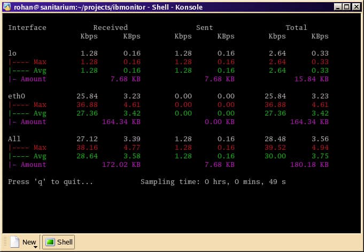Click the blank page icon beside New
This screenshot has width=364, height=252.
14,242
